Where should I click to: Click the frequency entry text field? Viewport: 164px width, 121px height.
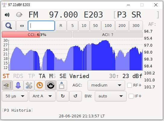click(41, 26)
